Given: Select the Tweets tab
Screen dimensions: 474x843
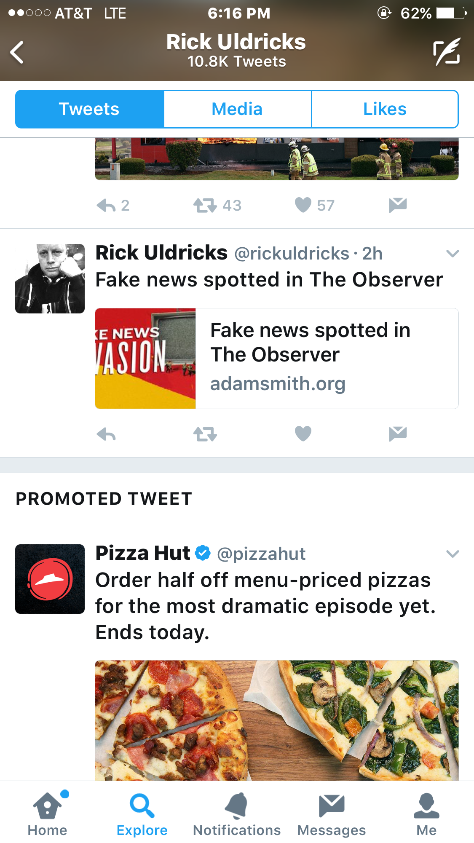Looking at the screenshot, I should [89, 109].
